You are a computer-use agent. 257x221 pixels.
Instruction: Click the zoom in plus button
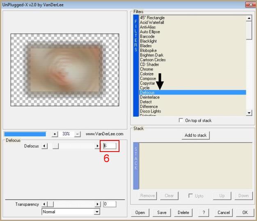pyautogui.click(x=55, y=134)
